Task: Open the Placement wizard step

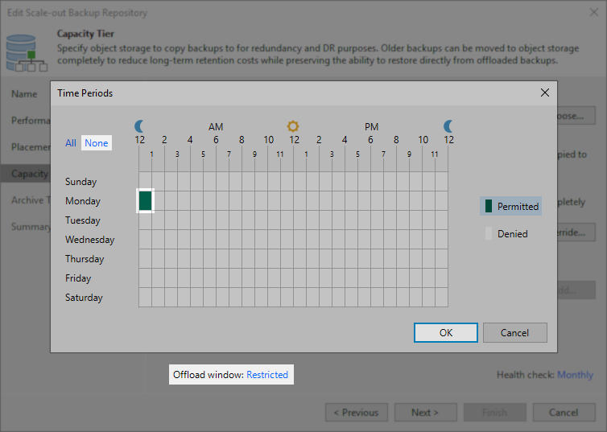Action: point(31,147)
